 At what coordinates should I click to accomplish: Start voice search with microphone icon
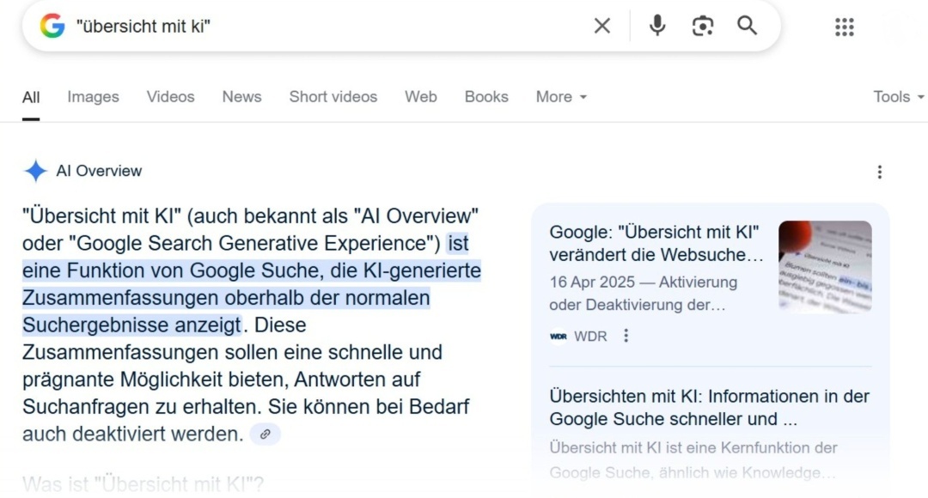coord(657,26)
